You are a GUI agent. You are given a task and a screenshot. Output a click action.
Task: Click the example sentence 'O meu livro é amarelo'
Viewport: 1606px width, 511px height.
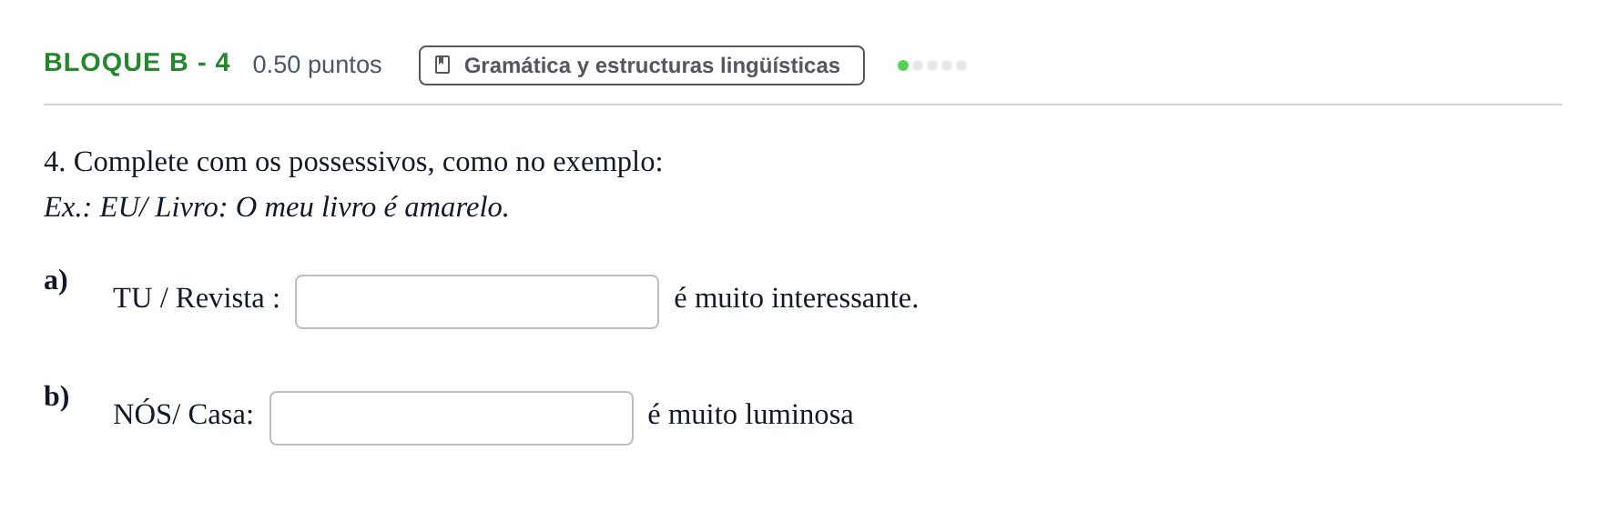click(372, 207)
